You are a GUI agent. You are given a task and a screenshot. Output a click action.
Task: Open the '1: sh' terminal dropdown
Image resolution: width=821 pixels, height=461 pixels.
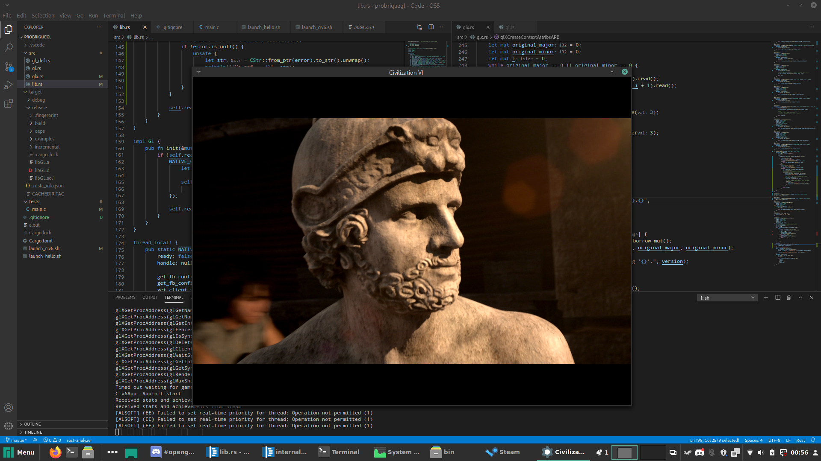(727, 298)
